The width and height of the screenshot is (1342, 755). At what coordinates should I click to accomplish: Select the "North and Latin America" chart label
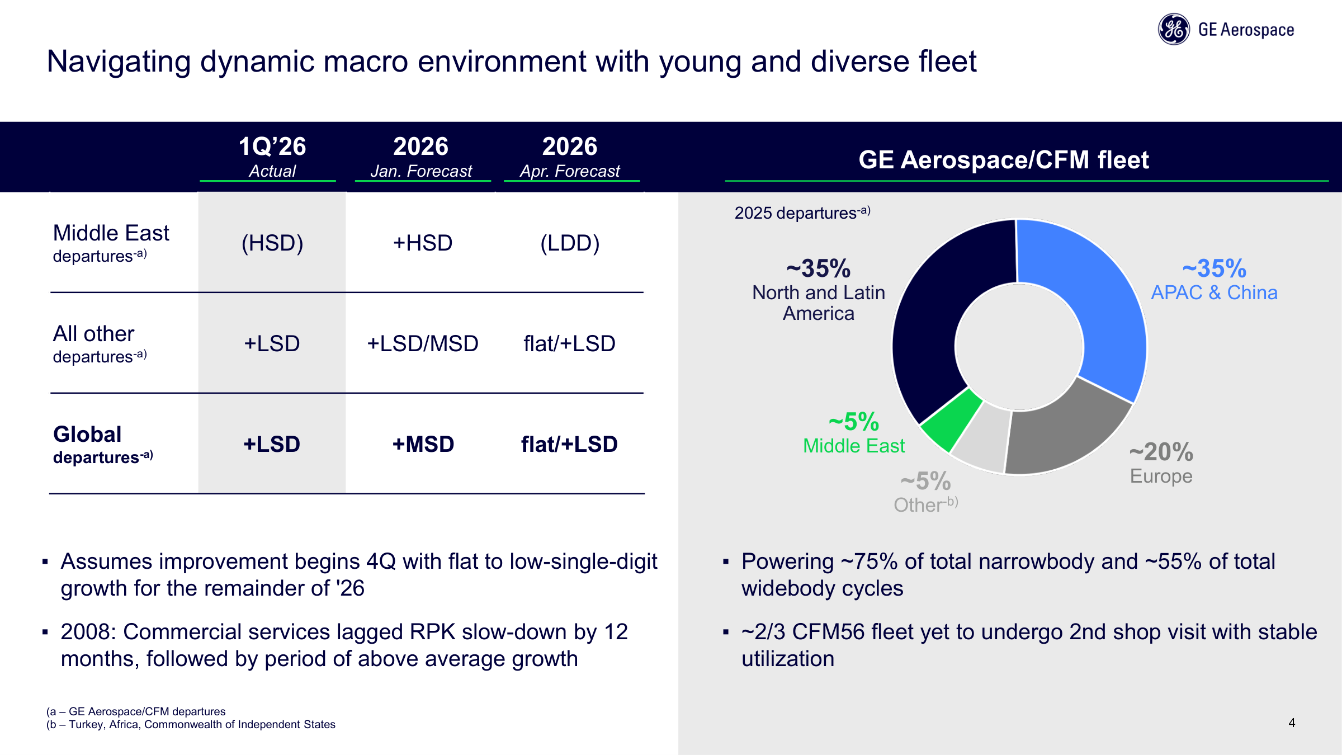[819, 303]
